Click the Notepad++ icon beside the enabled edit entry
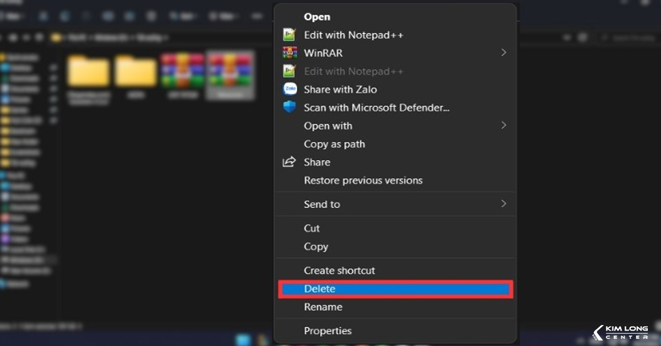Image resolution: width=661 pixels, height=346 pixels. [289, 35]
